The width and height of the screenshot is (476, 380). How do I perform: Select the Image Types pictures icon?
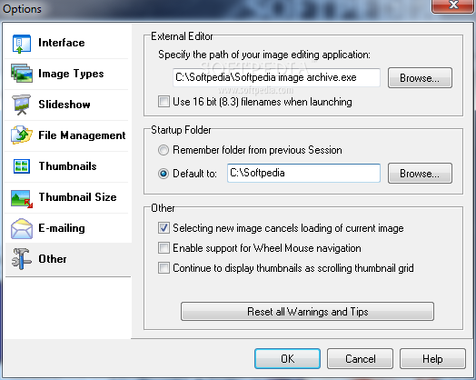tap(22, 74)
